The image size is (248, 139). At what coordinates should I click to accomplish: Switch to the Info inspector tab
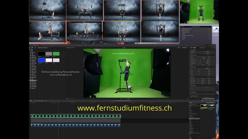[195, 48]
